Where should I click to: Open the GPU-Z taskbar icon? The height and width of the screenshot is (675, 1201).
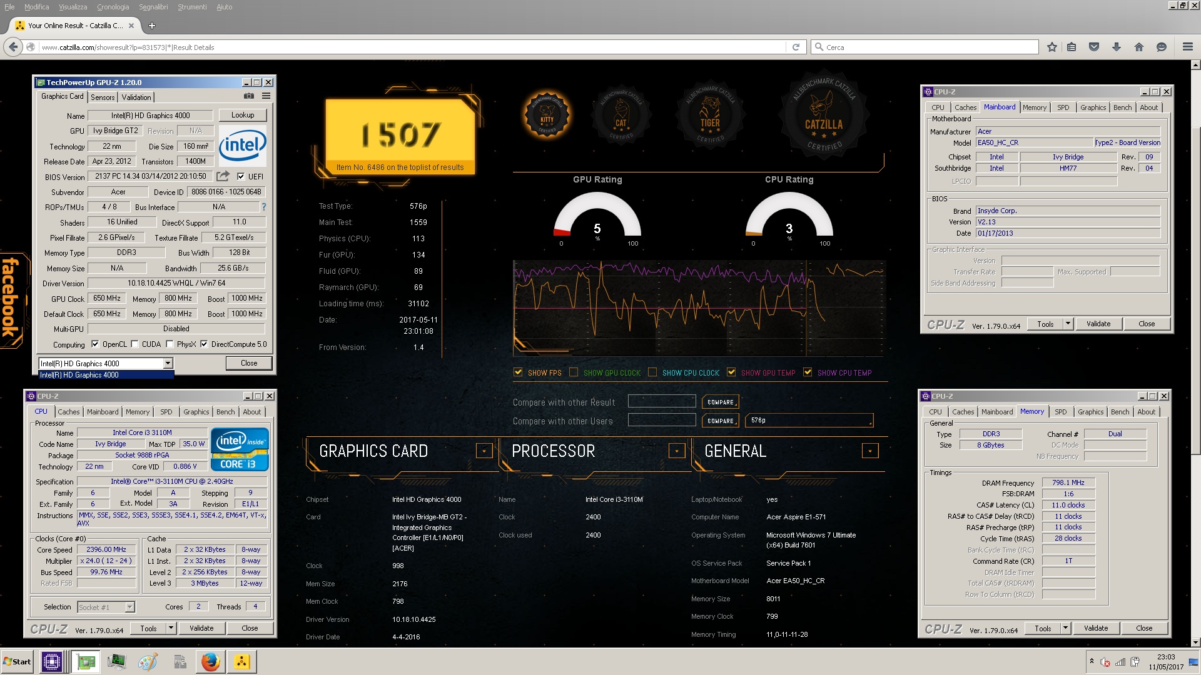(86, 661)
